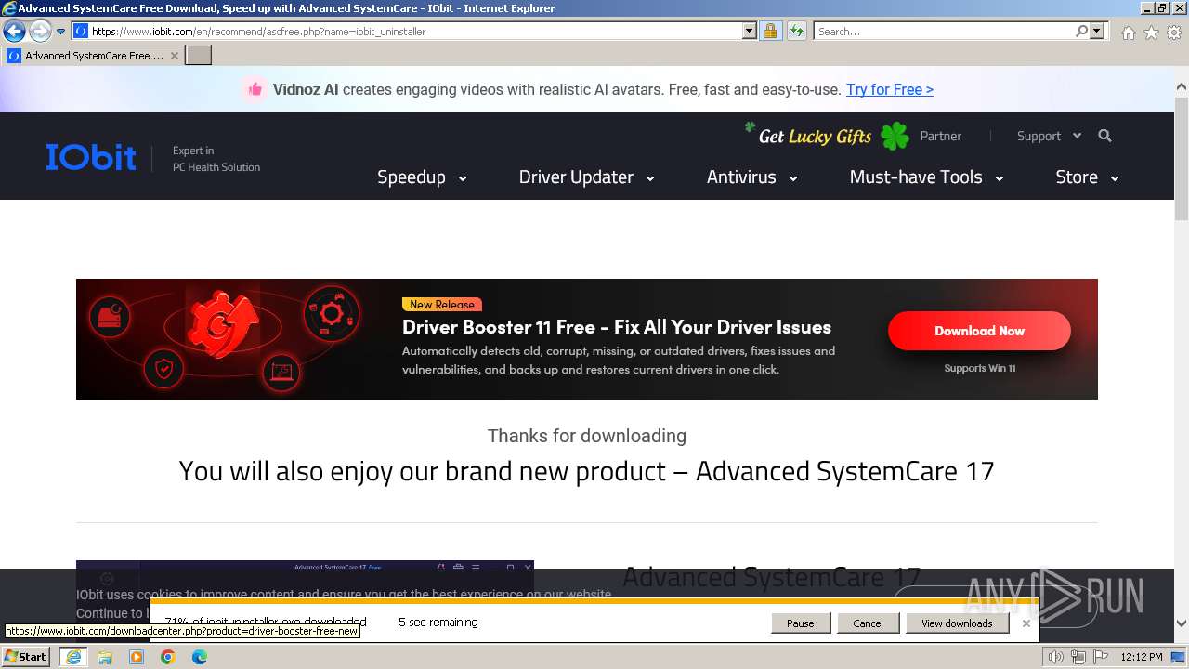
Task: Click the browser Forward arrow button
Action: (x=39, y=32)
